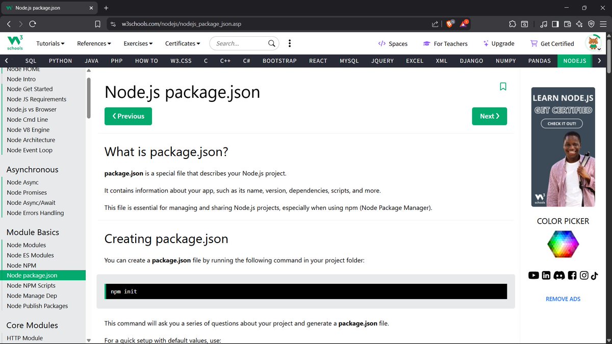Click the sidebar scrollbar thumb

click(89, 98)
